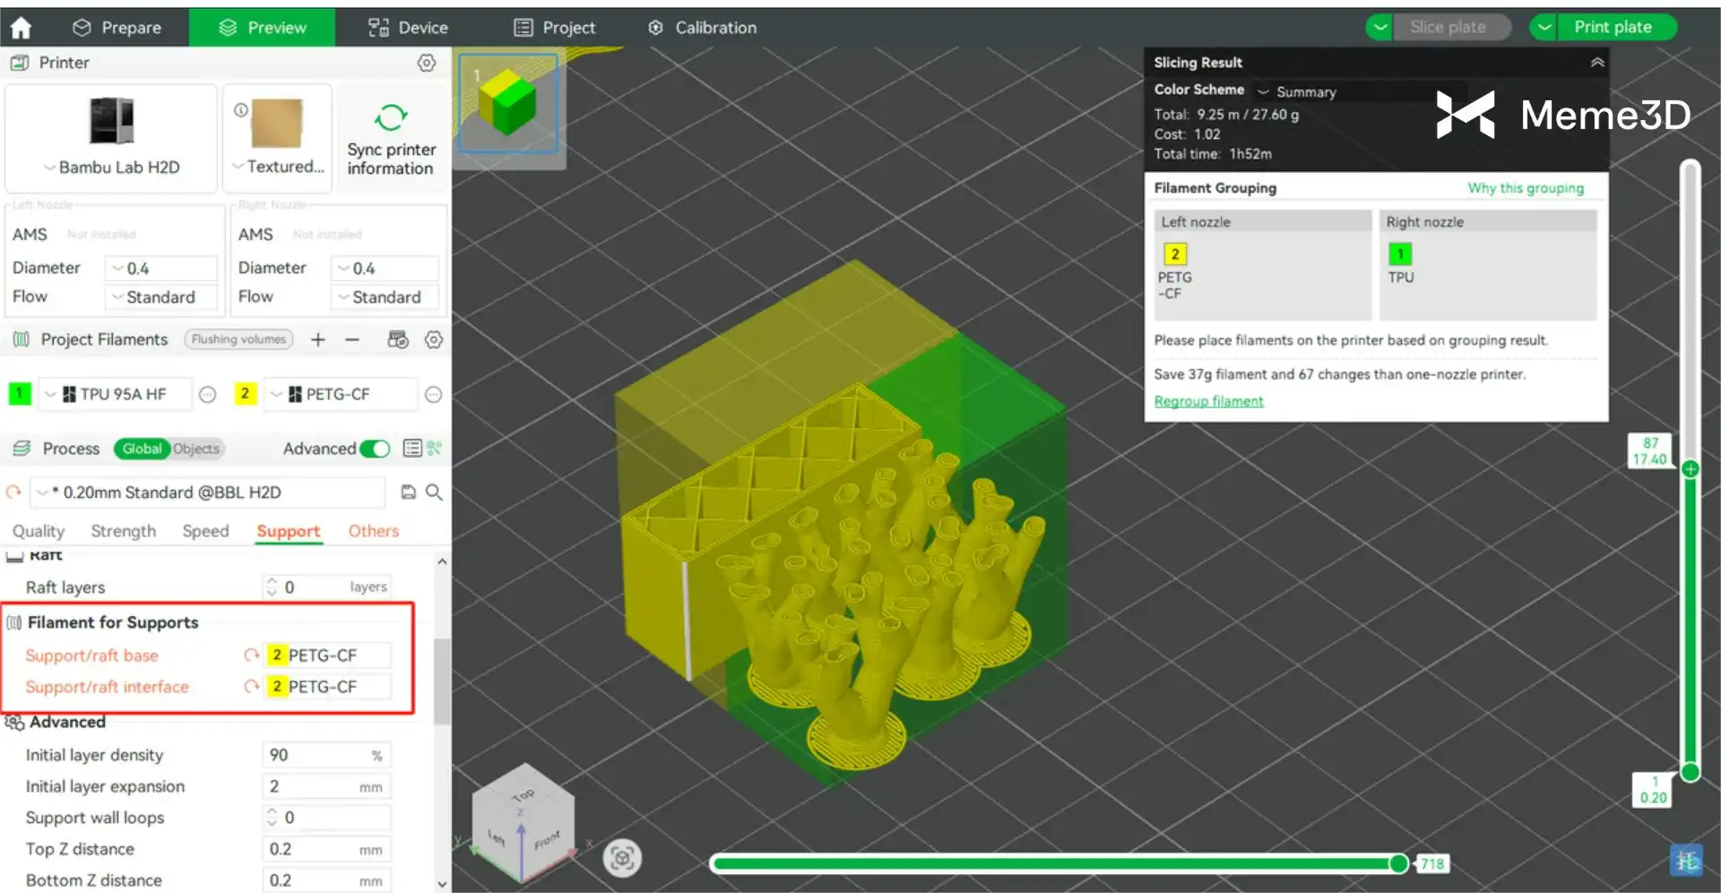Open printer settings gear icon

click(x=427, y=63)
